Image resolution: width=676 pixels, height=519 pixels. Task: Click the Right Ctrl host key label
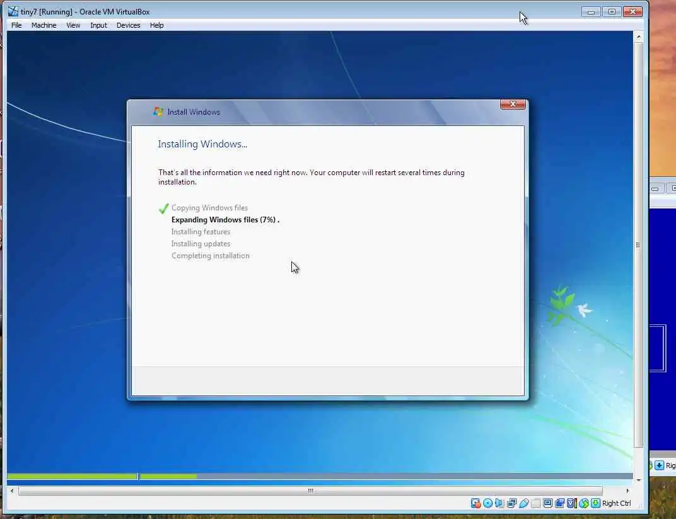click(x=617, y=503)
